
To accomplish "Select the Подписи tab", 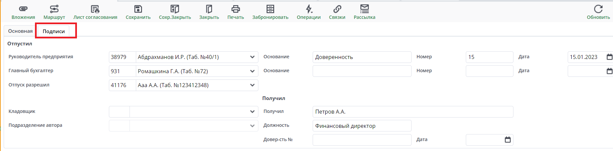I will (x=54, y=31).
